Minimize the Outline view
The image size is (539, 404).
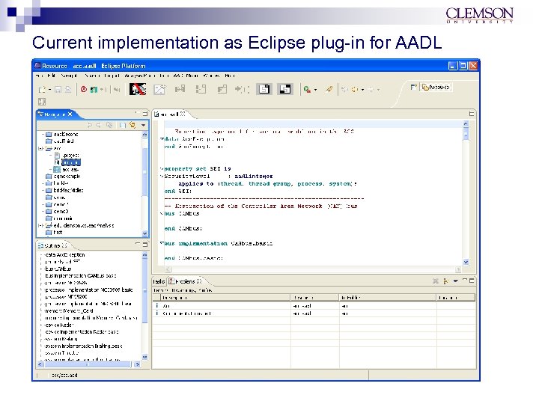(137, 244)
